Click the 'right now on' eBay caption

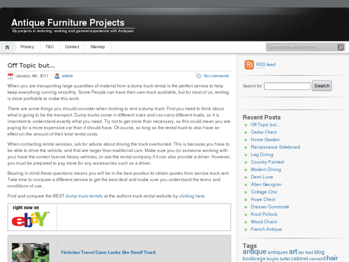[x=26, y=208]
